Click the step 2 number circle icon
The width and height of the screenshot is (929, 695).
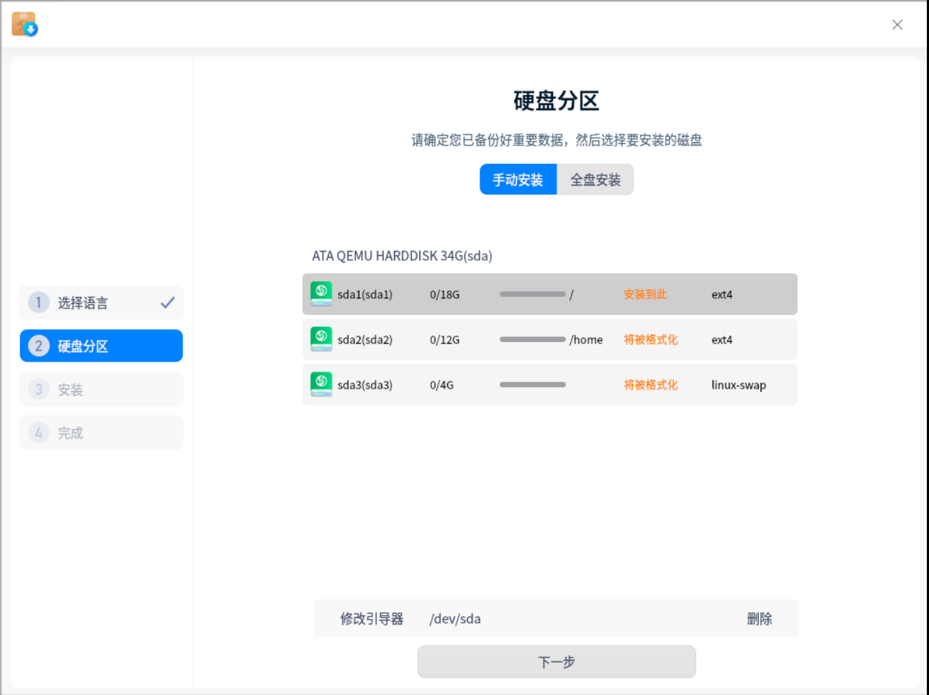point(39,346)
